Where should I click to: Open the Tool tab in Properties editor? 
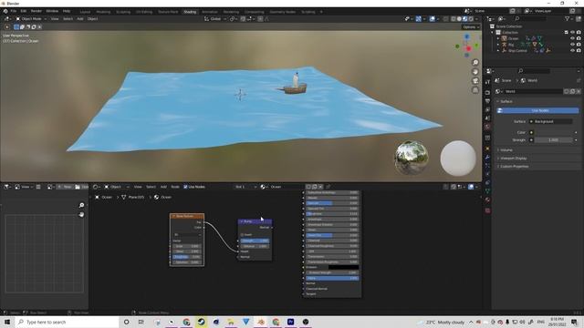[487, 82]
